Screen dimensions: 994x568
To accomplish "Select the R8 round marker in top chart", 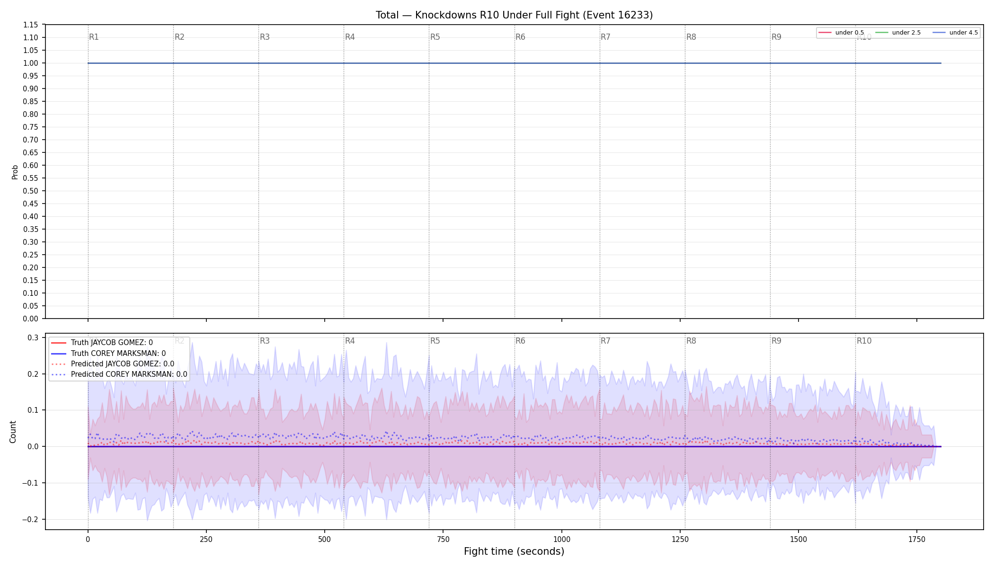I will 691,37.
